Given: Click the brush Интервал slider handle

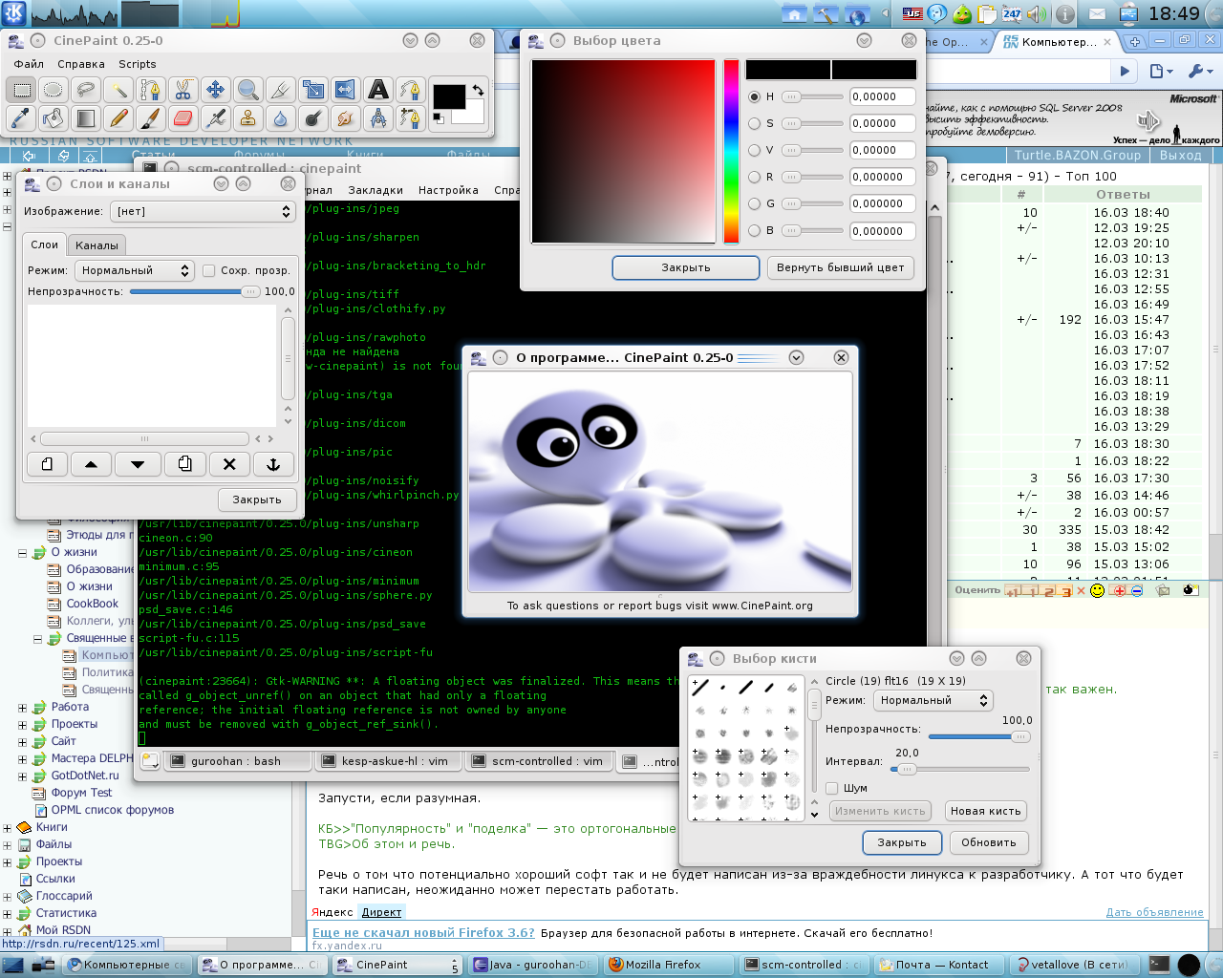Looking at the screenshot, I should click(905, 769).
